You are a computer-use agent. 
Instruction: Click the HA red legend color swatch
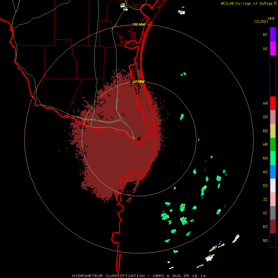pos(273,103)
